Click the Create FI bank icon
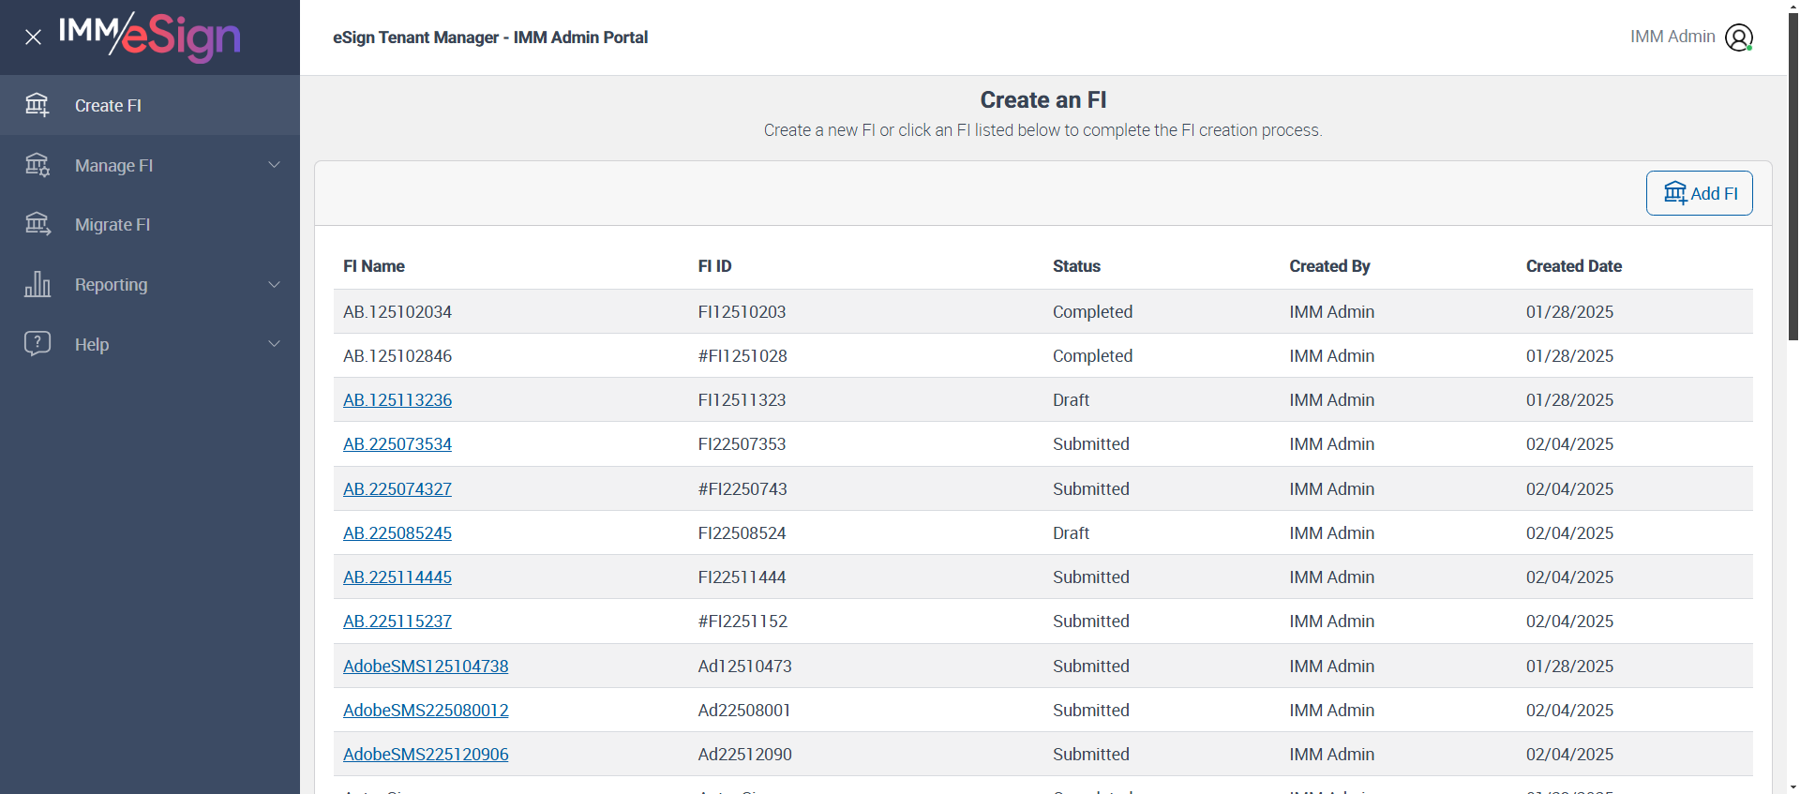The width and height of the screenshot is (1800, 794). pos(37,105)
